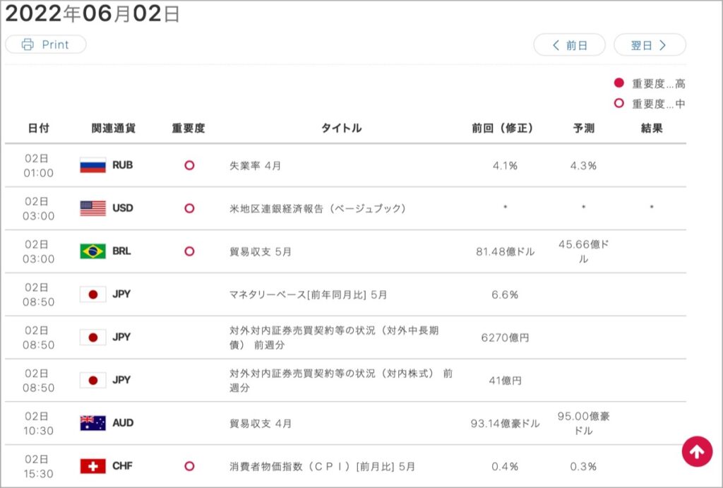Click previous value 4.1% in RUB row
Image resolution: width=723 pixels, height=488 pixels.
coord(505,165)
